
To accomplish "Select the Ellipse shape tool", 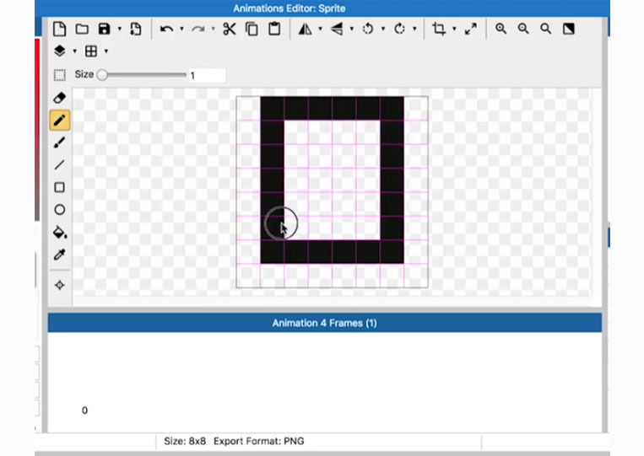I will 60,210.
